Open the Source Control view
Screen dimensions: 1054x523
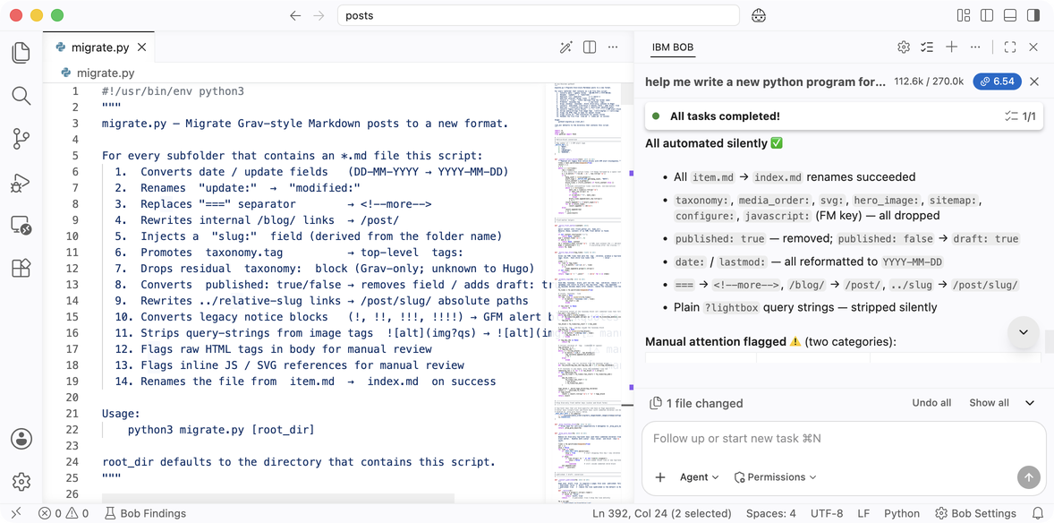pyautogui.click(x=21, y=140)
